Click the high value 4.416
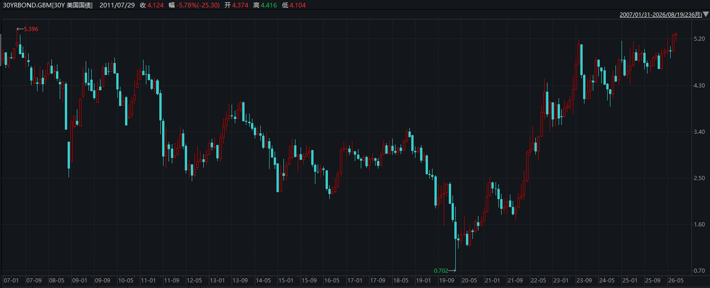This screenshot has width=710, height=288. (269, 5)
